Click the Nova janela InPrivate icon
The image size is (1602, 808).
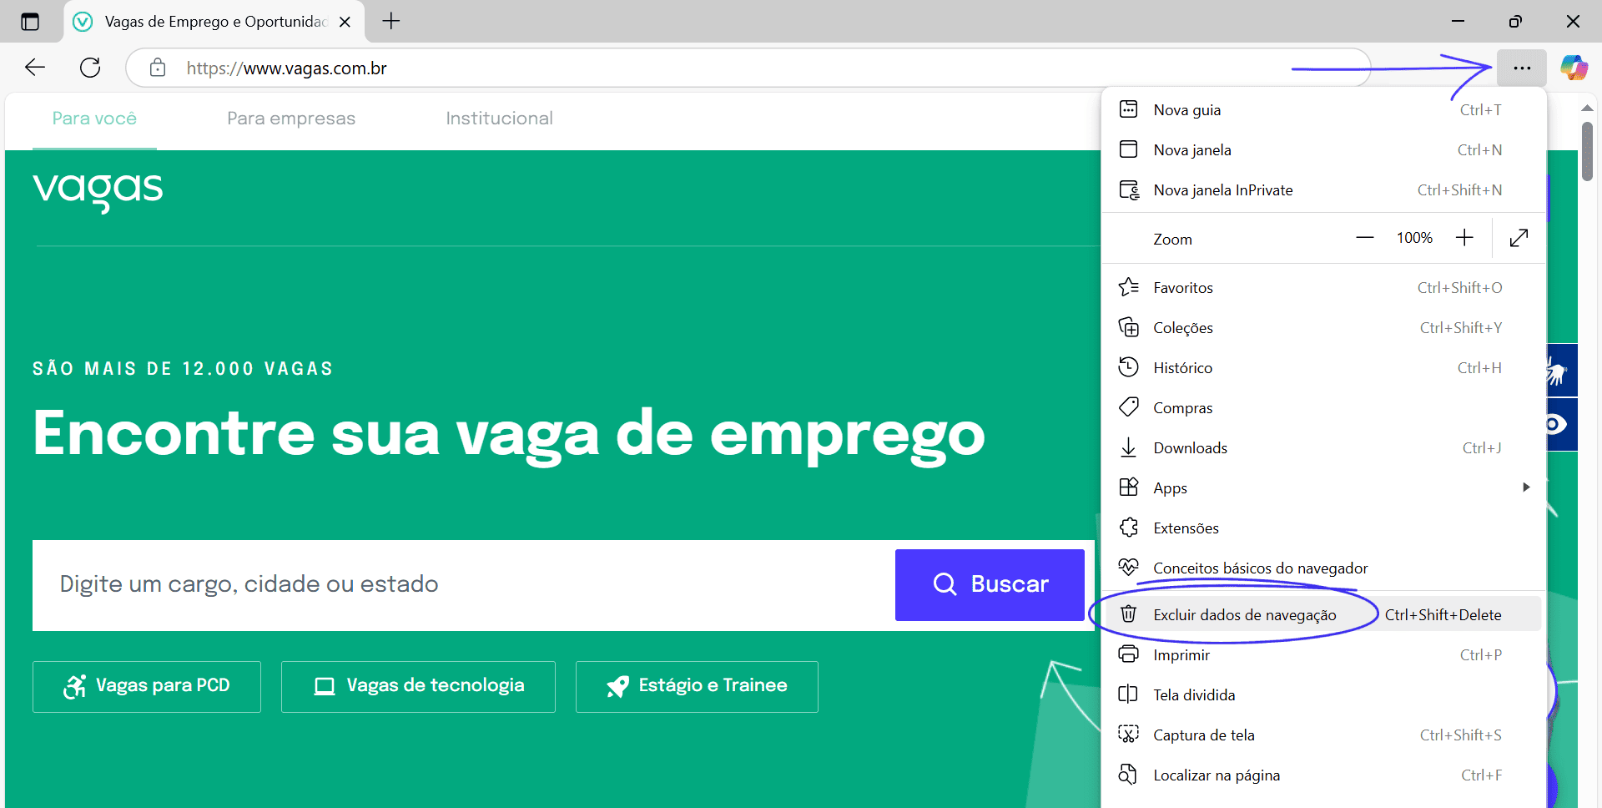coord(1129,190)
